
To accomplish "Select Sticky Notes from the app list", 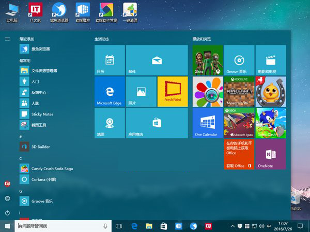I will pyautogui.click(x=42, y=114).
